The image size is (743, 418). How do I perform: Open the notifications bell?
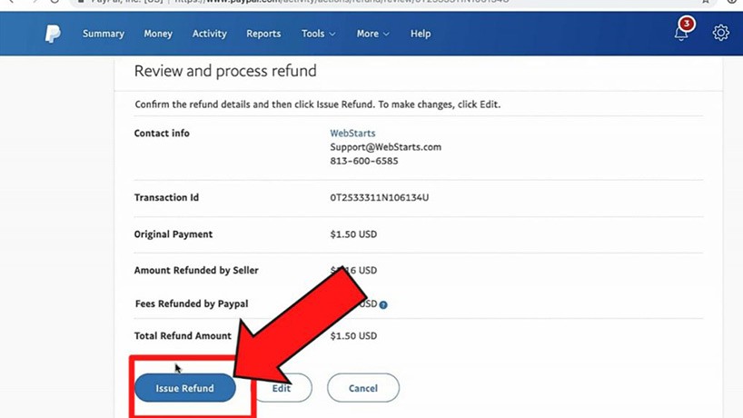pos(681,33)
